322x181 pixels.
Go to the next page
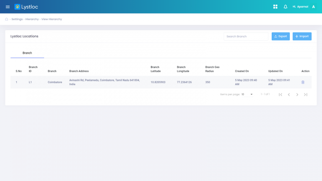tap(297, 95)
